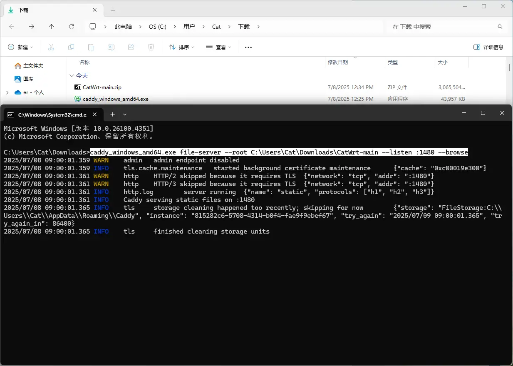Image resolution: width=513 pixels, height=366 pixels.
Task: Close the 下载 Explorer tab
Action: [x=96, y=10]
